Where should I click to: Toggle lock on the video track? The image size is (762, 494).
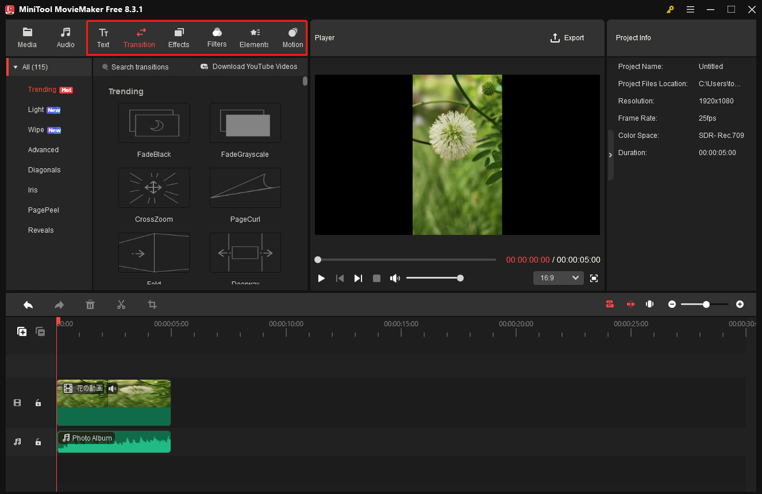[38, 403]
